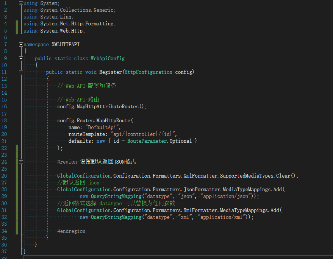Click the 'JsonFormatter' property
333x259 pixels.
202,189
